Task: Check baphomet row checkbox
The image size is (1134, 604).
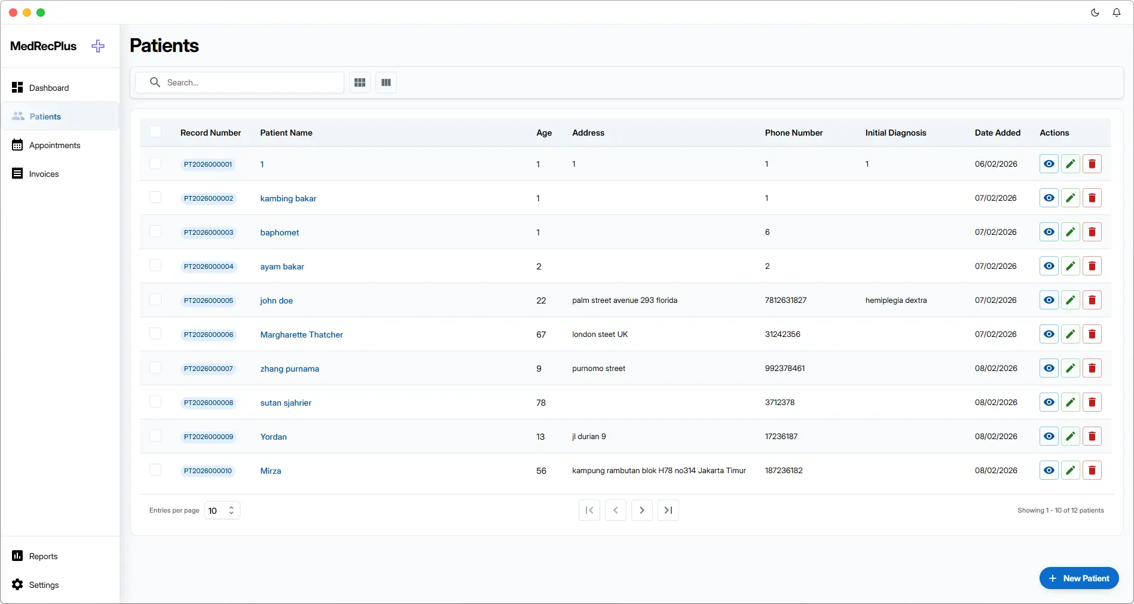Action: click(x=155, y=231)
